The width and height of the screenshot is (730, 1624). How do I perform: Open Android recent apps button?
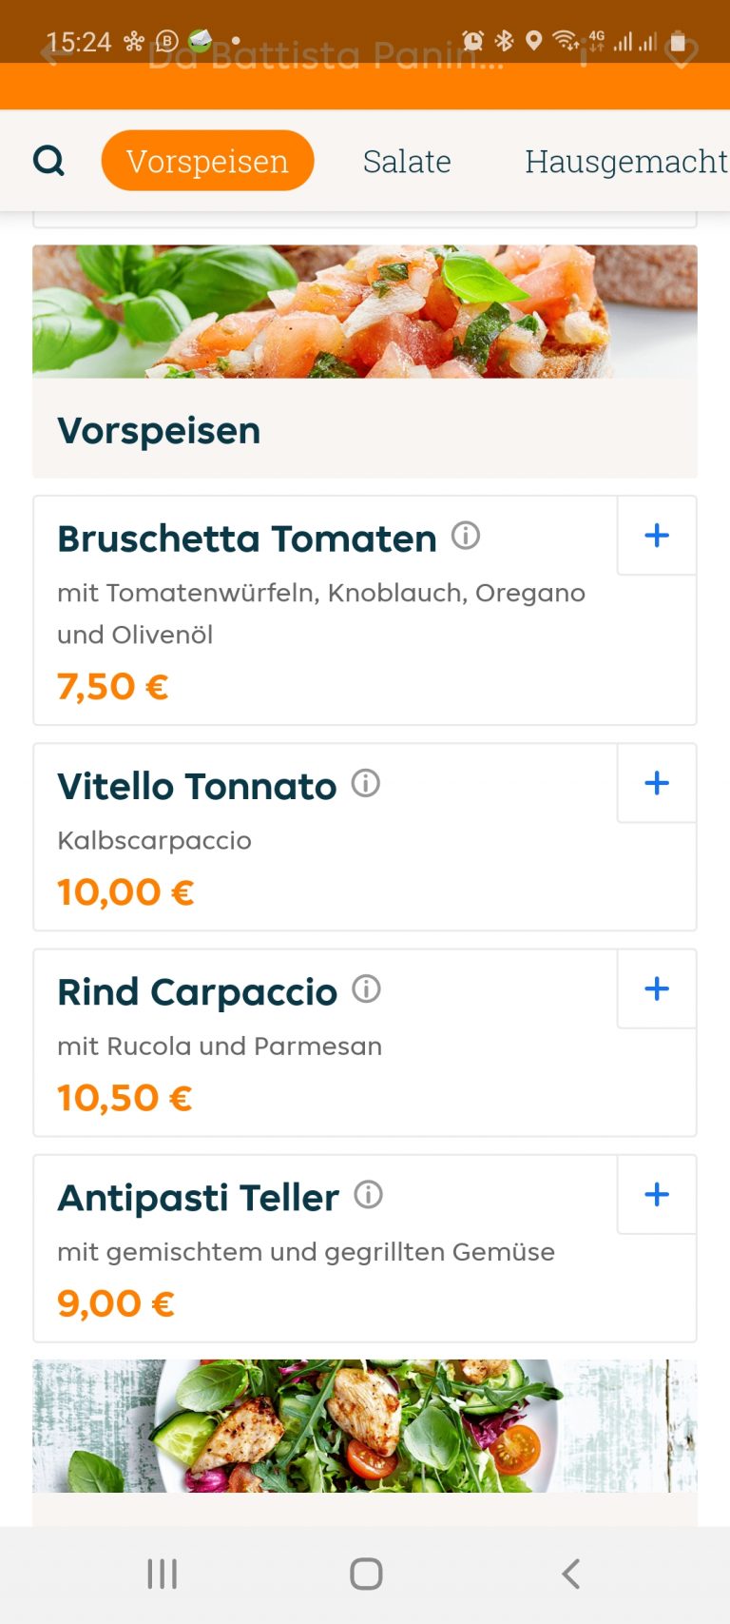pyautogui.click(x=163, y=1574)
